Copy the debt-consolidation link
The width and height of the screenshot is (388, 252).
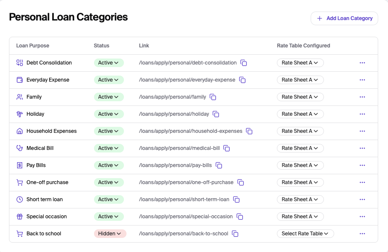(244, 63)
